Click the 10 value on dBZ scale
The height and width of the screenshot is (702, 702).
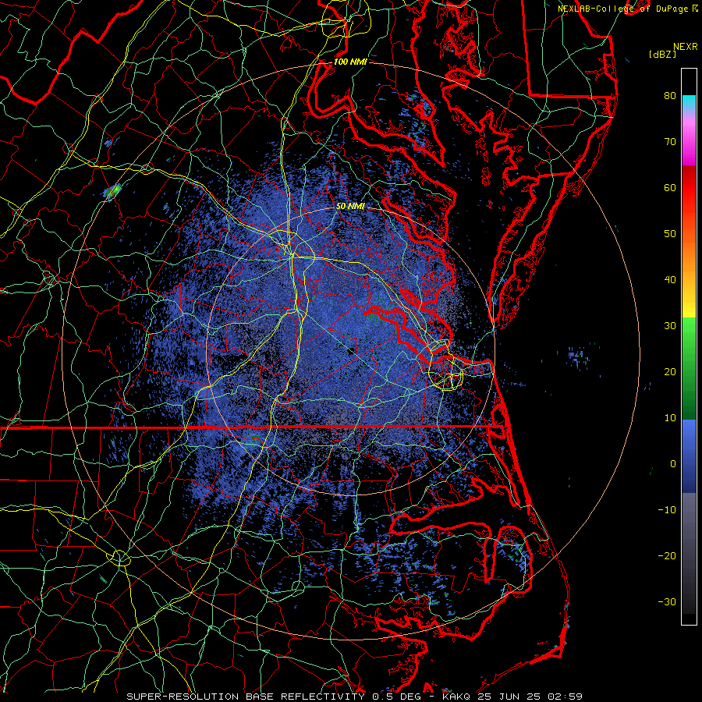pos(670,418)
